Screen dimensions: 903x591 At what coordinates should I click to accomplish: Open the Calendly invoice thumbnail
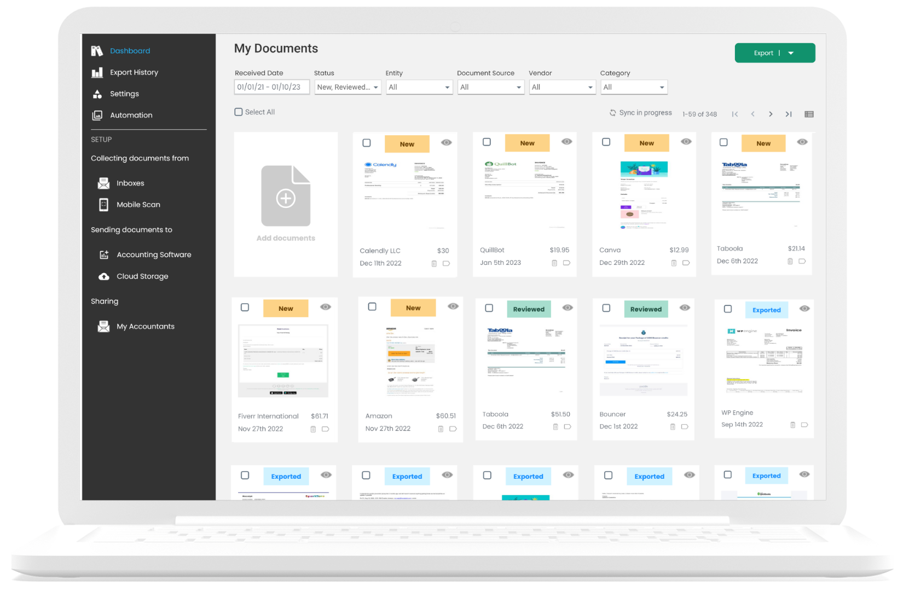pos(404,194)
